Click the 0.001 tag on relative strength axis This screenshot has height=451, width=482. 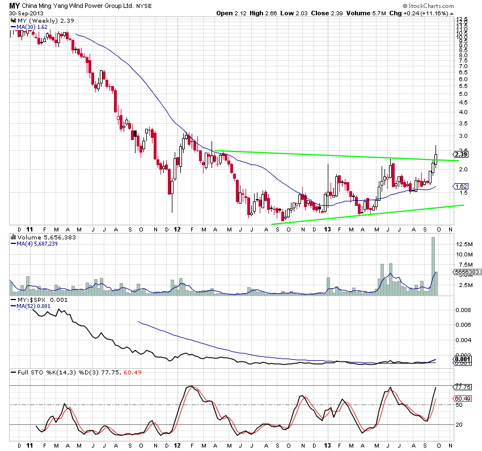[462, 360]
